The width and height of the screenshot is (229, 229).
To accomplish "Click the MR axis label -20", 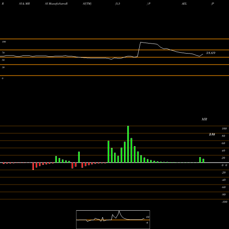I will pos(224,173).
